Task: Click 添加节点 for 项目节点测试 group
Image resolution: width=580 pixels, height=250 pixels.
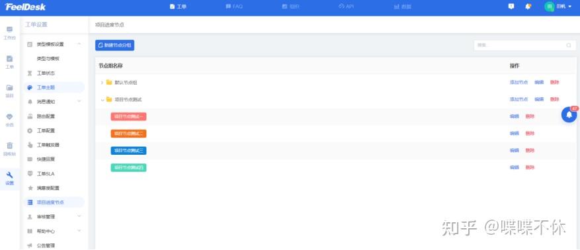Action: 518,99
